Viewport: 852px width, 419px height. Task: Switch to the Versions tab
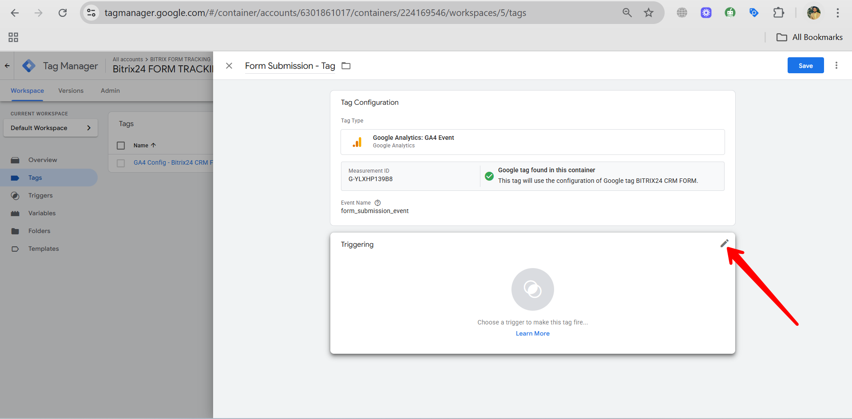point(71,91)
